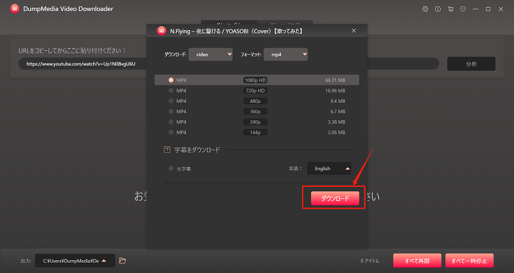Click the subtitle download section T icon
The height and width of the screenshot is (273, 514).
167,150
